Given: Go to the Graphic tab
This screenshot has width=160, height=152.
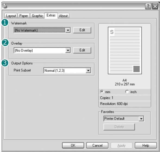Looking at the screenshot, I should coord(37,16).
